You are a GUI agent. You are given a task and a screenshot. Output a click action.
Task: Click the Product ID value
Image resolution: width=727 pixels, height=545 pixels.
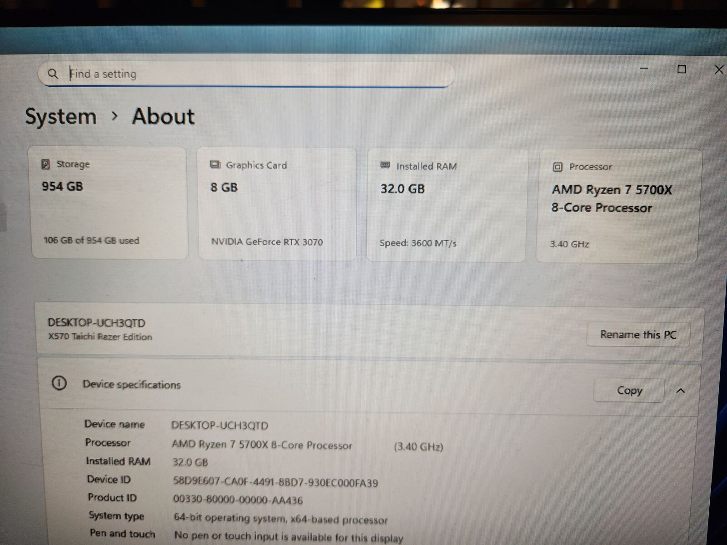(238, 500)
